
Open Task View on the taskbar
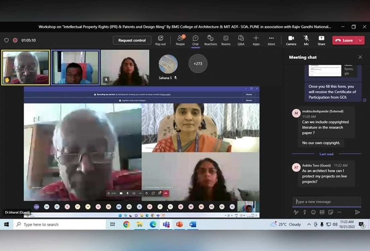click(x=113, y=224)
